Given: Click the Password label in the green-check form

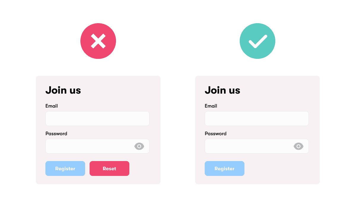Looking at the screenshot, I should coord(216,134).
